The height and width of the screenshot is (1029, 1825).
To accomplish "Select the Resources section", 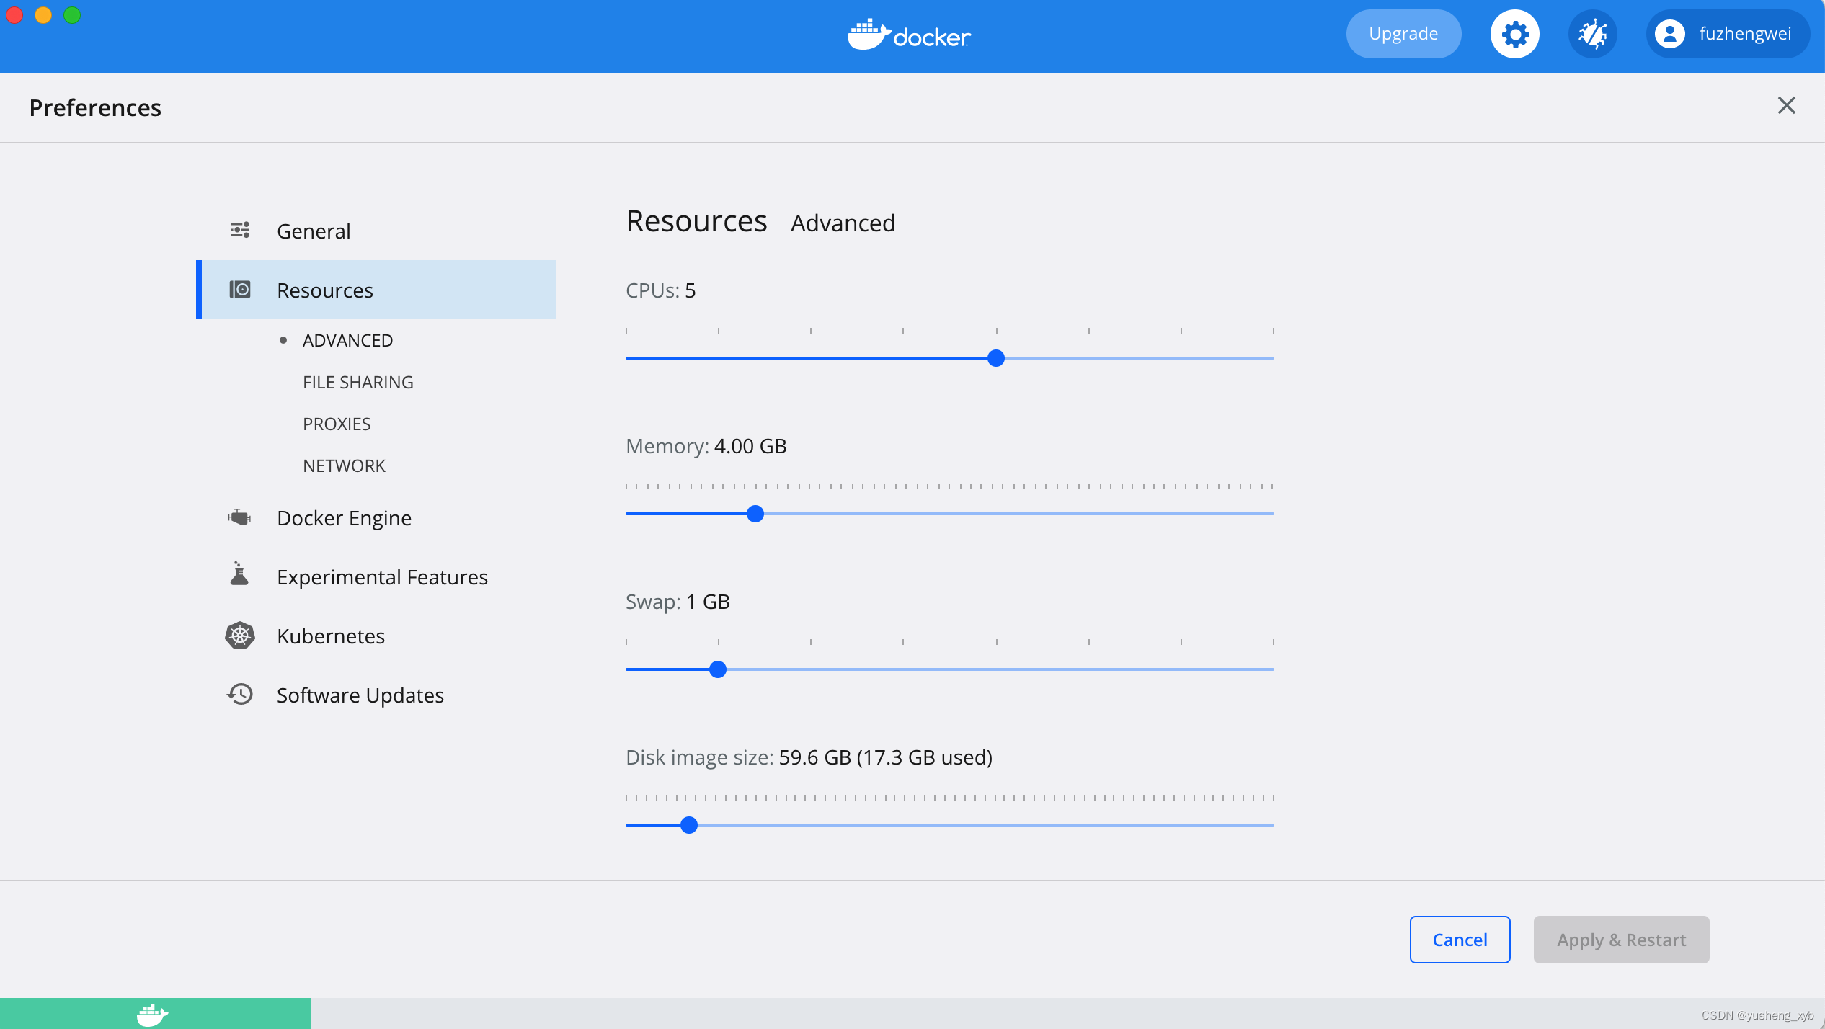I will pos(376,290).
